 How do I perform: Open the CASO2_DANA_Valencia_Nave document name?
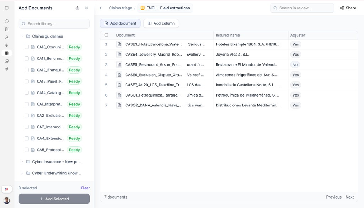(154, 105)
